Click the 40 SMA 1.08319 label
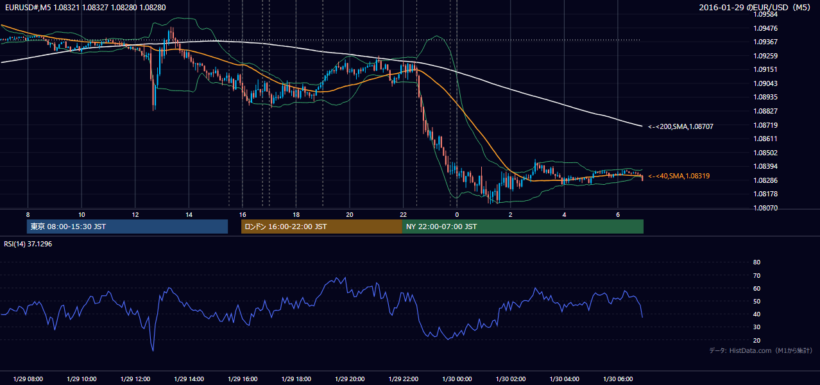Image resolution: width=820 pixels, height=385 pixels. pyautogui.click(x=679, y=176)
